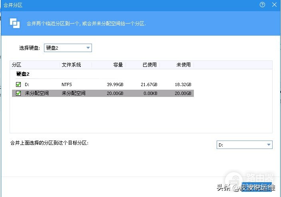This screenshot has width=281, height=197.
Task: Uncheck the D: partition checkbox
Action: [x=18, y=84]
